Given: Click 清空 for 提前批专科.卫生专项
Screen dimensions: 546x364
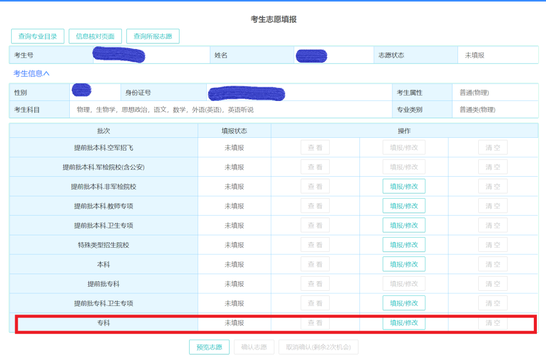Looking at the screenshot, I should coord(493,303).
